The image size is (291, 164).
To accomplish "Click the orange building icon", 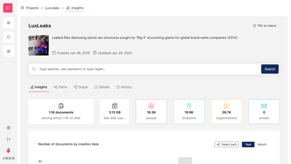I will (x=226, y=106).
